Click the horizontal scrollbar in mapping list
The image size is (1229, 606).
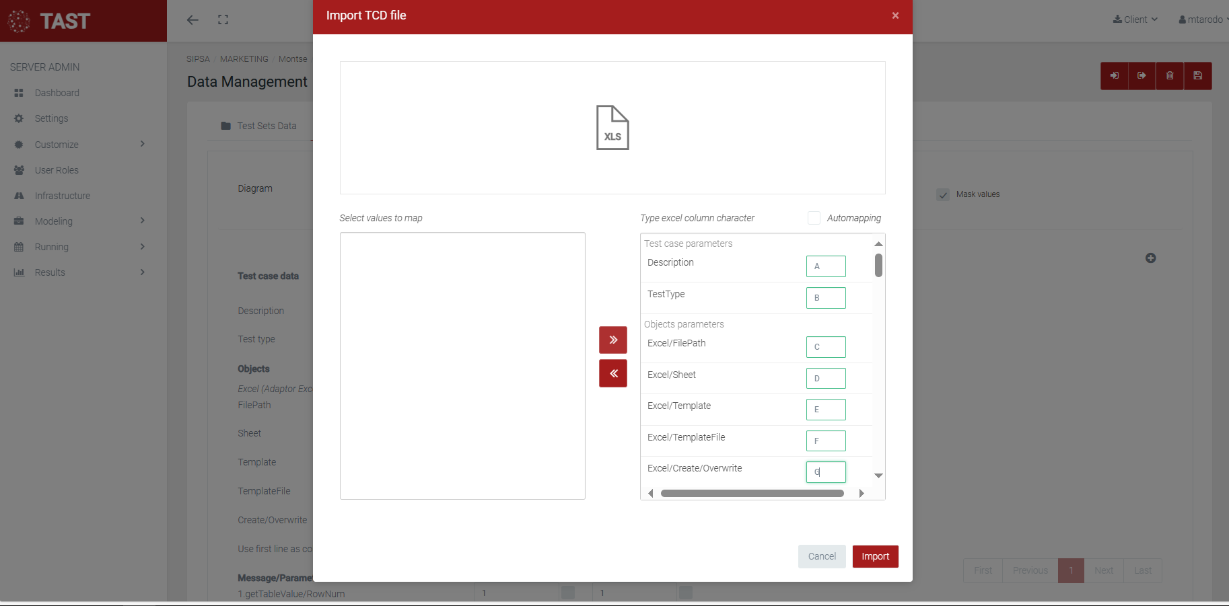point(752,494)
